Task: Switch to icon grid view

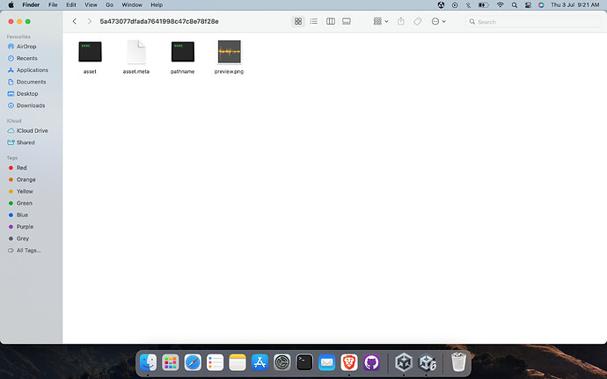Action: pos(298,21)
